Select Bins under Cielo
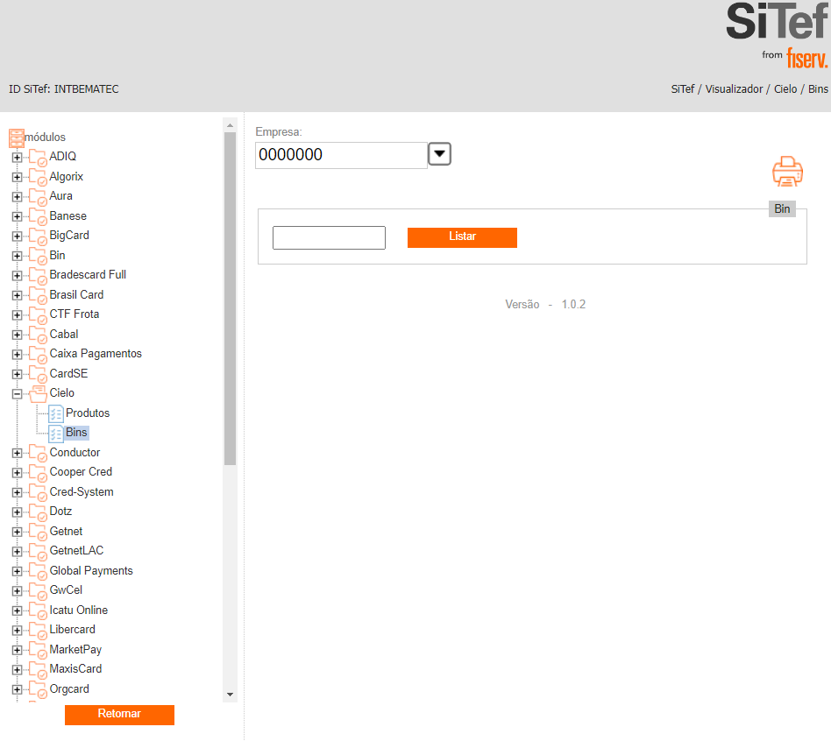 coord(76,433)
